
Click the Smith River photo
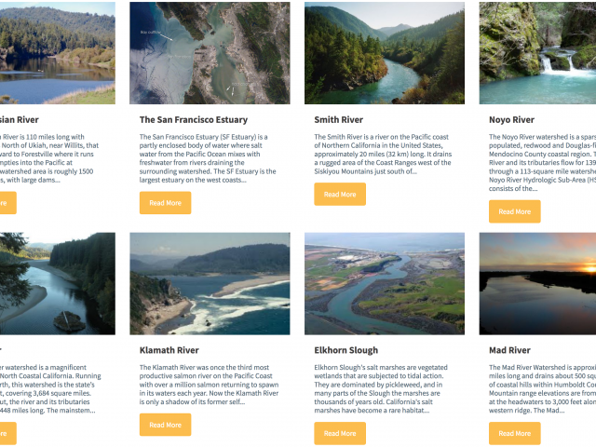(385, 53)
